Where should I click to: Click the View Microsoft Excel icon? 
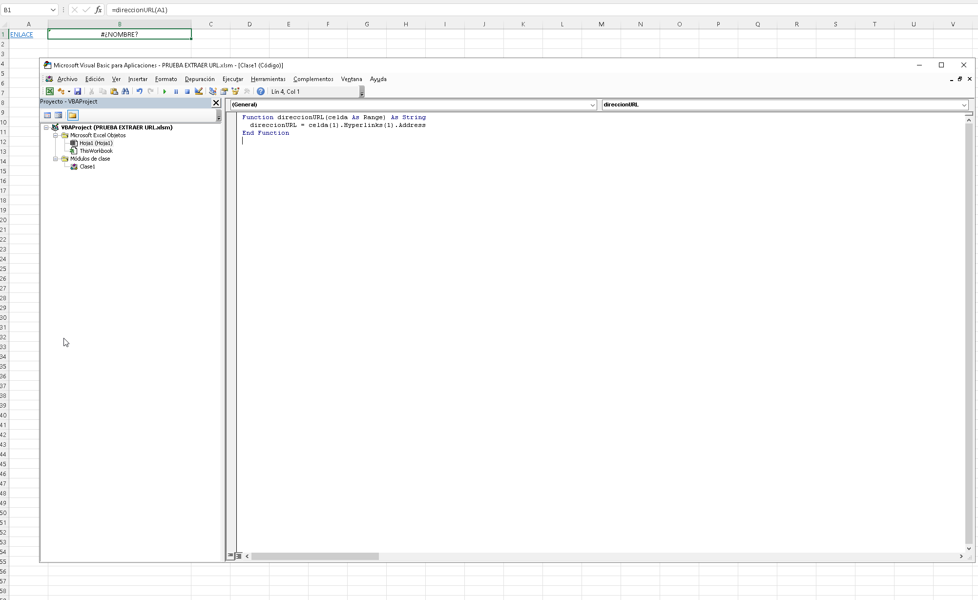click(50, 91)
